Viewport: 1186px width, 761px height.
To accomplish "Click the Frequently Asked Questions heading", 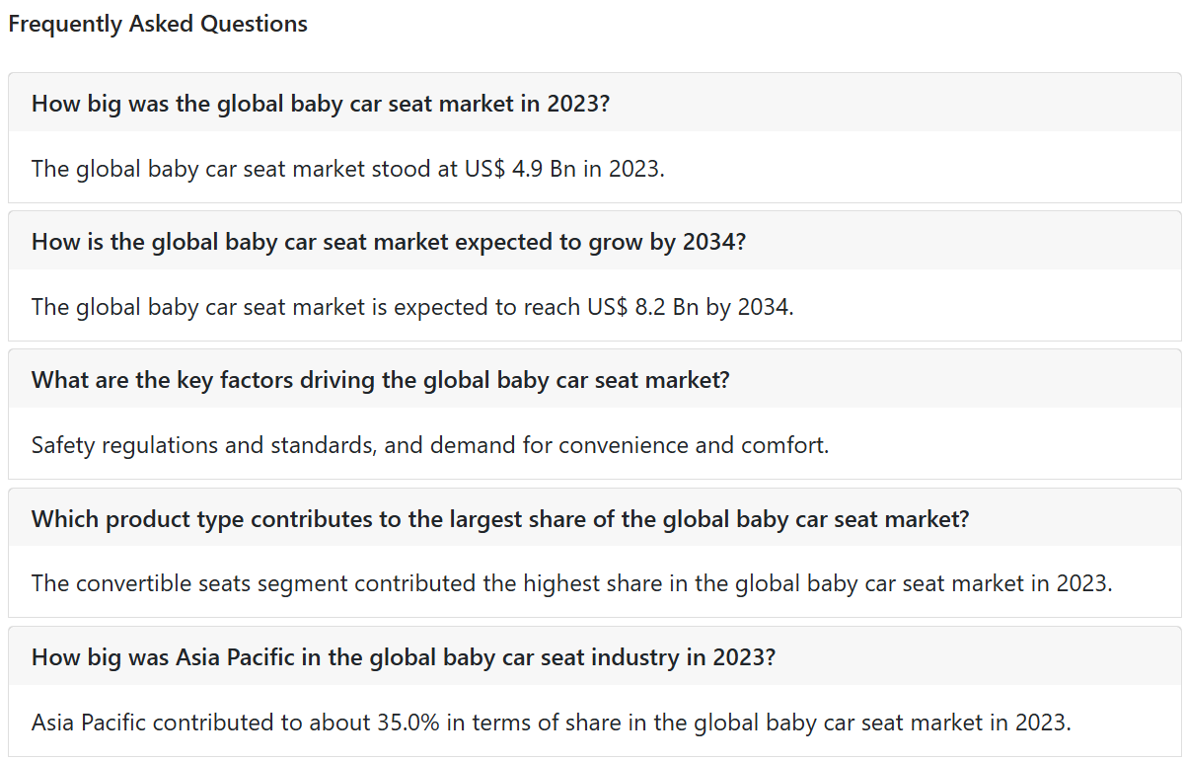I will point(158,25).
